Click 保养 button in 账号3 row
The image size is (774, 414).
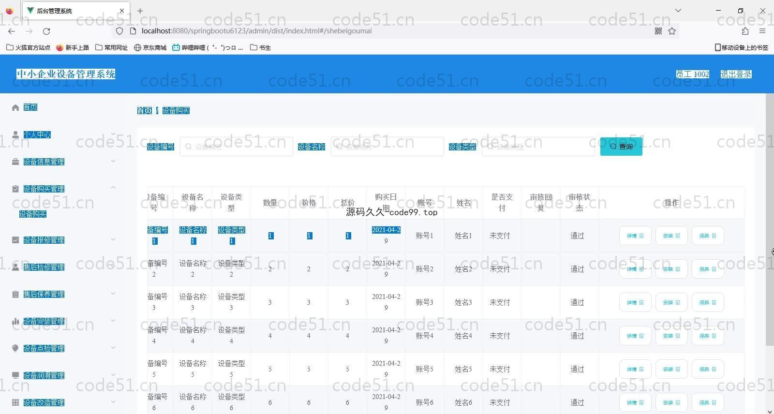[708, 303]
